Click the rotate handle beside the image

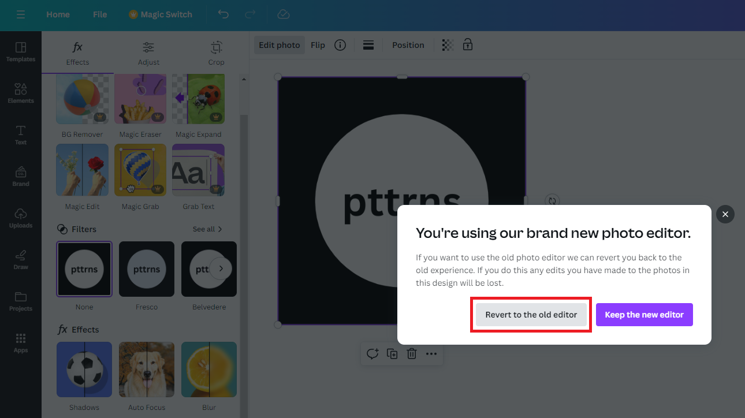(x=552, y=201)
